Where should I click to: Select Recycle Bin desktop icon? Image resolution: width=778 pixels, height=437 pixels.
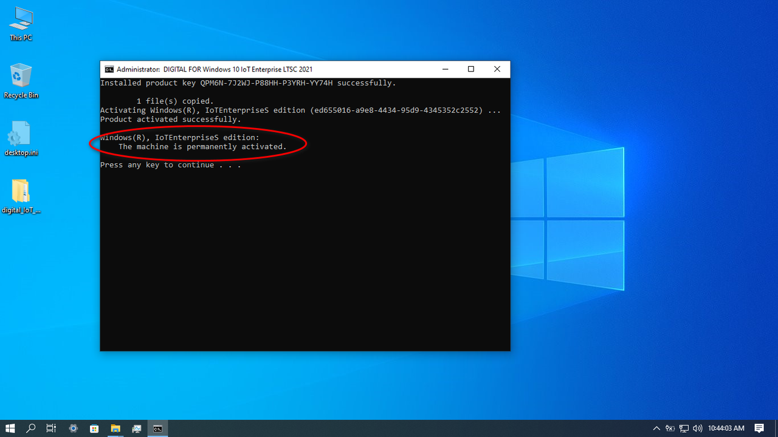pos(21,81)
